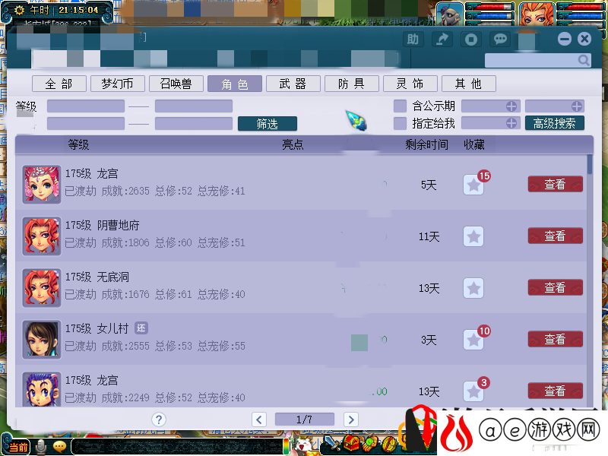Viewport: 608px width, 456px height.
Task: Click 查看 for the 无底洞 listing
Action: (556, 287)
